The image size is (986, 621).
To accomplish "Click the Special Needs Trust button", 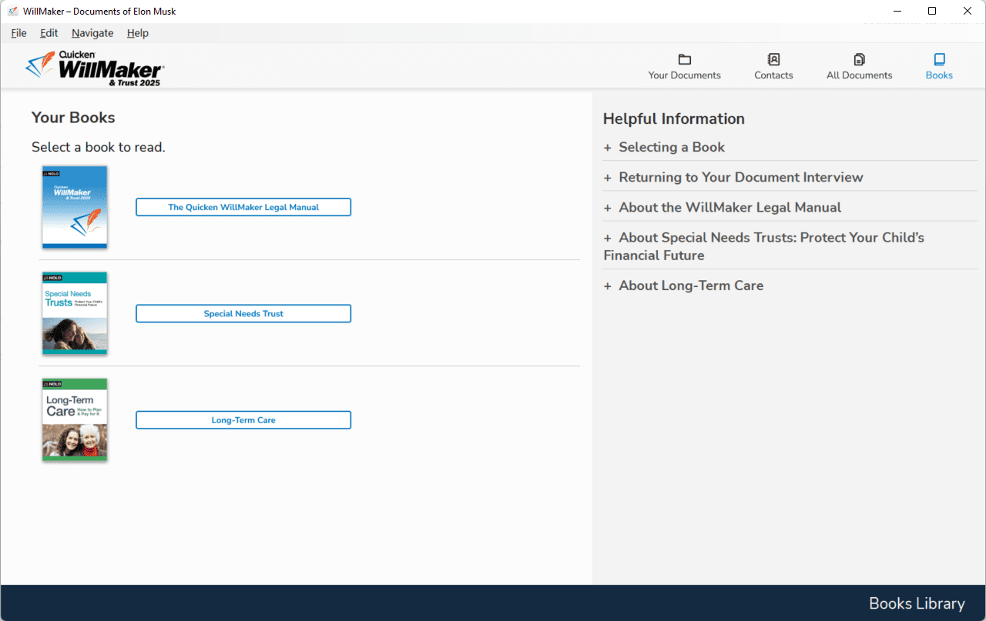I will tap(243, 313).
